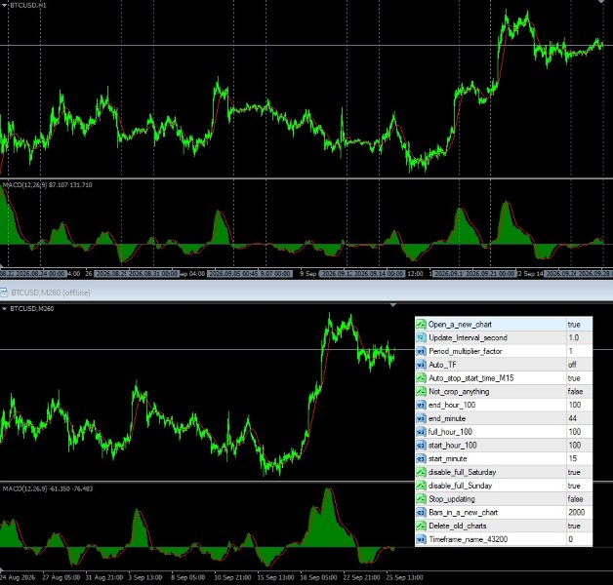The height and width of the screenshot is (585, 613).
Task: Open the Auto_TF off value dropdown
Action: click(579, 365)
